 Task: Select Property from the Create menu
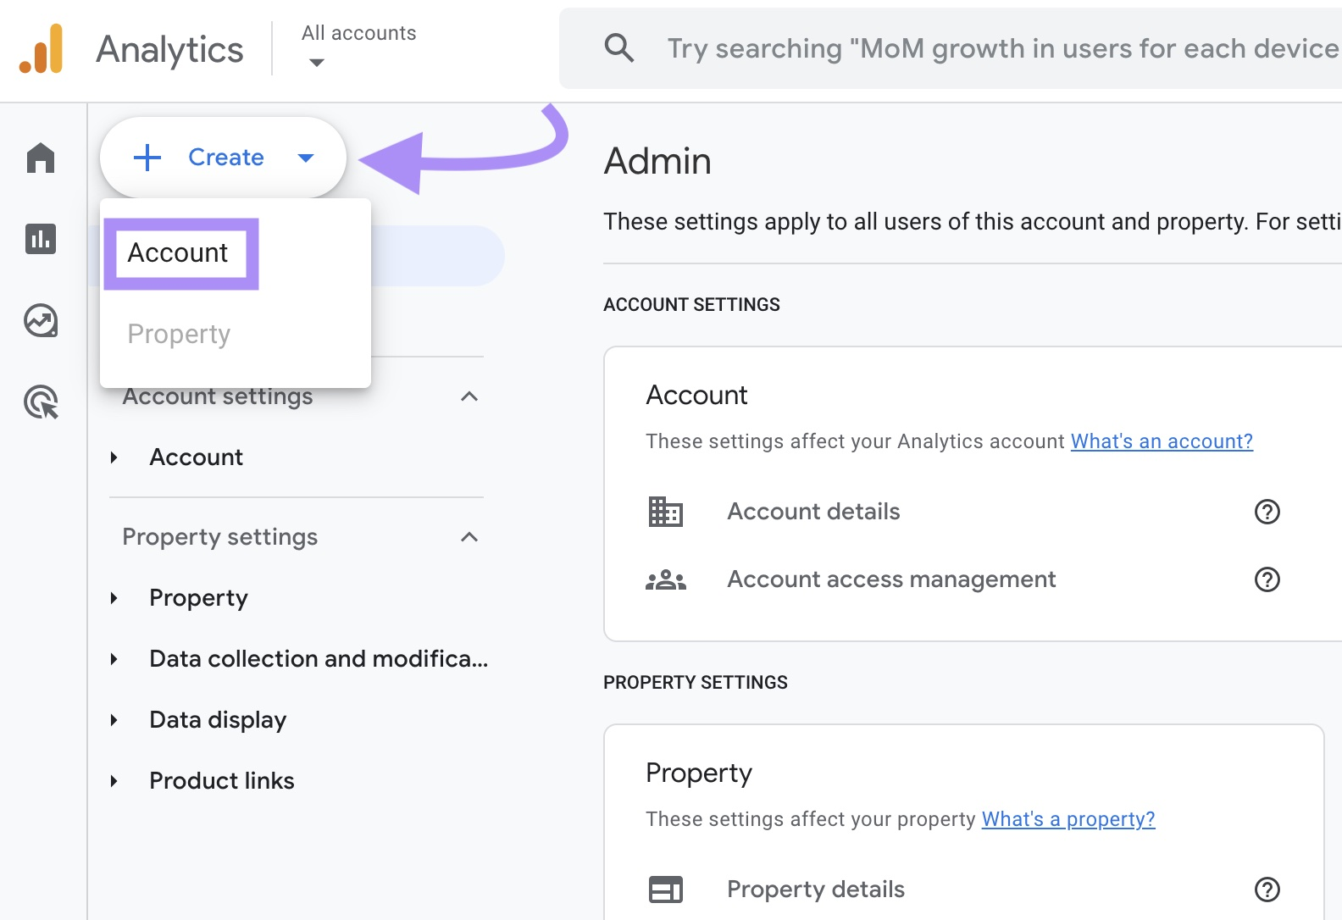click(179, 335)
